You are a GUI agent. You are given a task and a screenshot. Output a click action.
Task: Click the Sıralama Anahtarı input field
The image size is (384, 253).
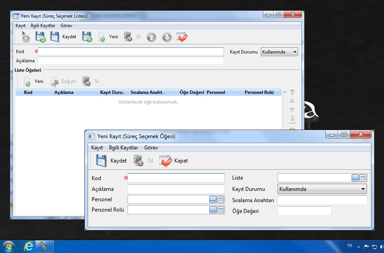tap(322, 200)
